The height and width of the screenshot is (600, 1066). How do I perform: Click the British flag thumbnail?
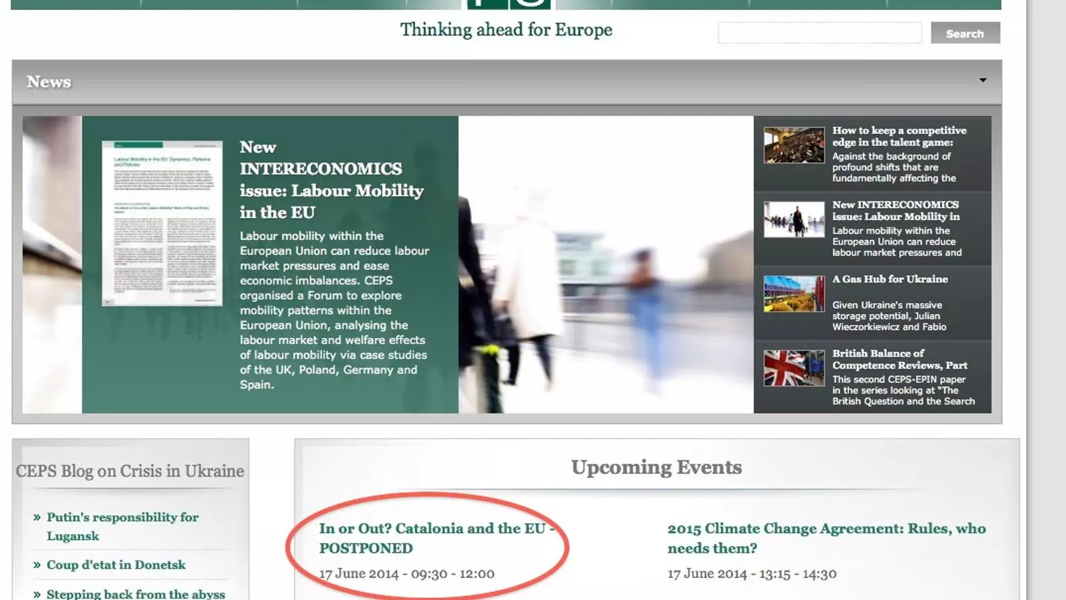[x=794, y=368]
